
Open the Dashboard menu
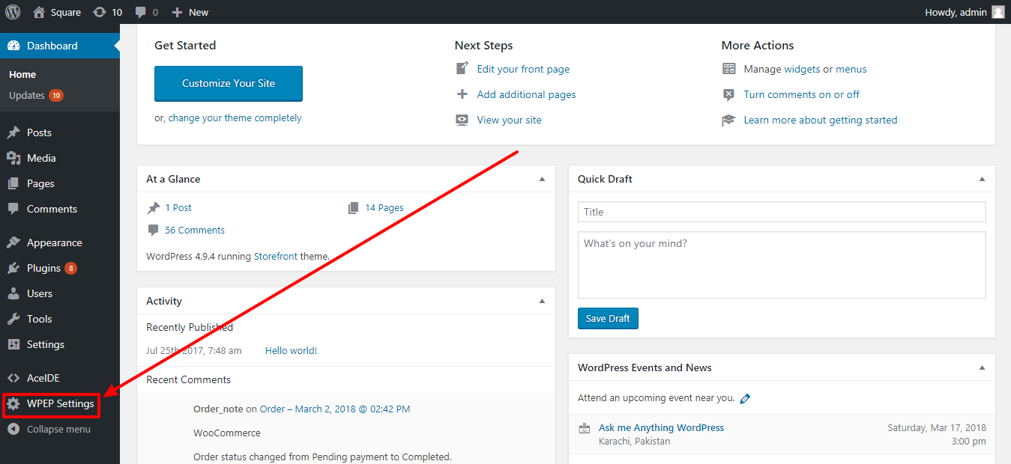(x=60, y=46)
